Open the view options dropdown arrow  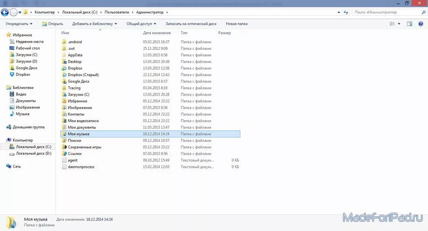[x=399, y=24]
